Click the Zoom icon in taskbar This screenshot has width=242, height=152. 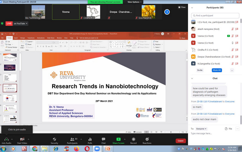pyautogui.click(x=97, y=149)
